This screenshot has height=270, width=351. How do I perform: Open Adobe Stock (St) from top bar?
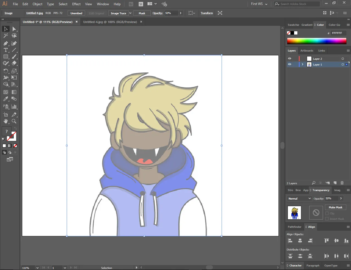[141, 4]
